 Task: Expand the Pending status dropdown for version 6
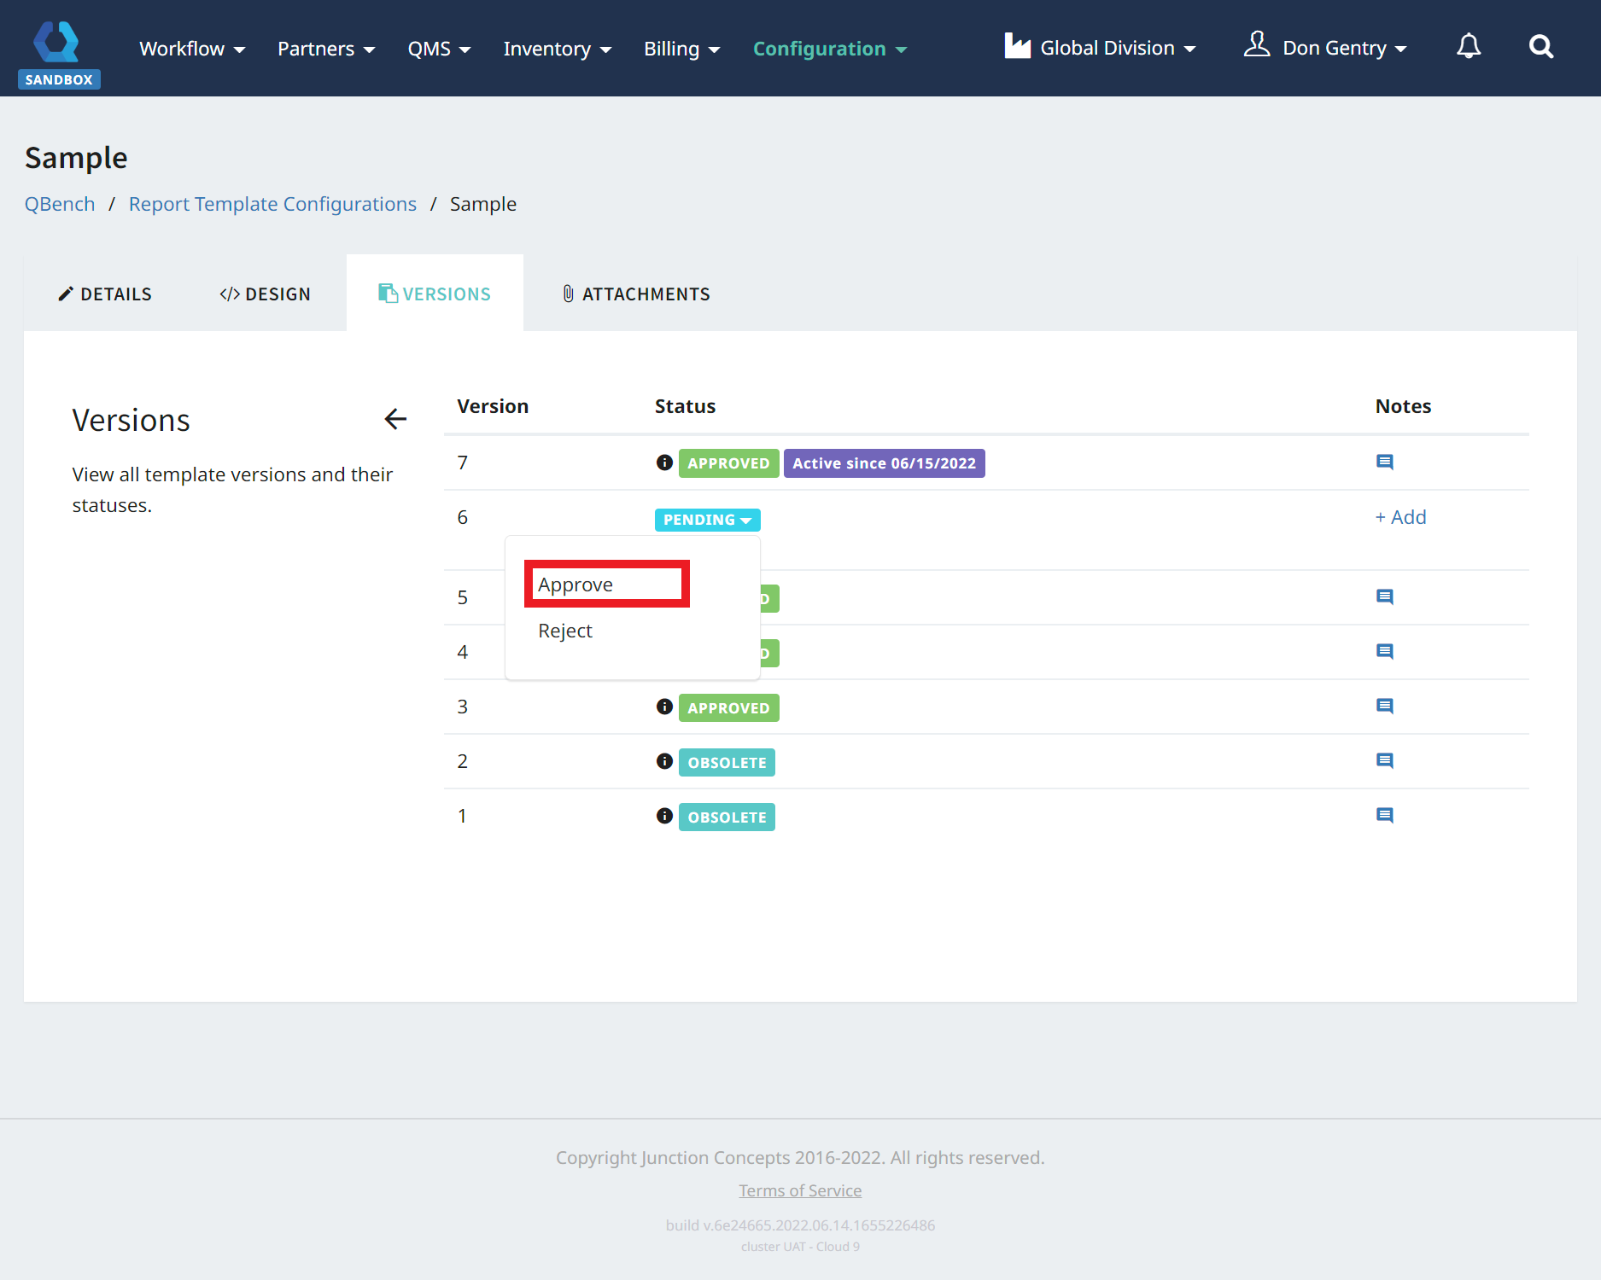pos(707,520)
